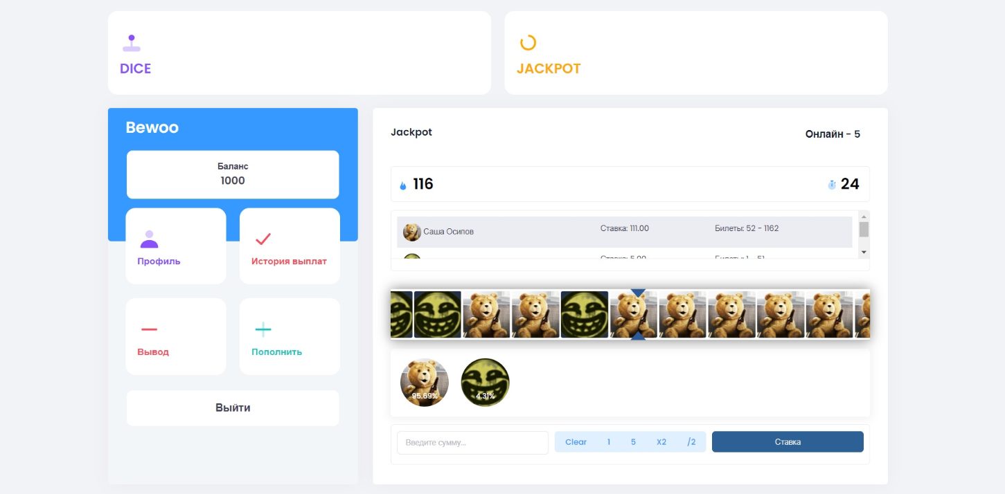
Task: Click the bet list scrollbar up arrow
Action: (x=864, y=216)
